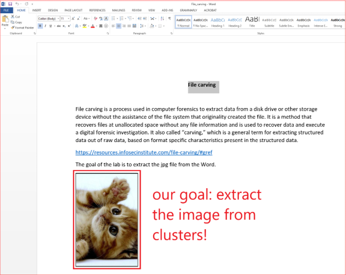The image size is (346, 275).
Task: Click the Numbering list icon
Action: pos(122,19)
